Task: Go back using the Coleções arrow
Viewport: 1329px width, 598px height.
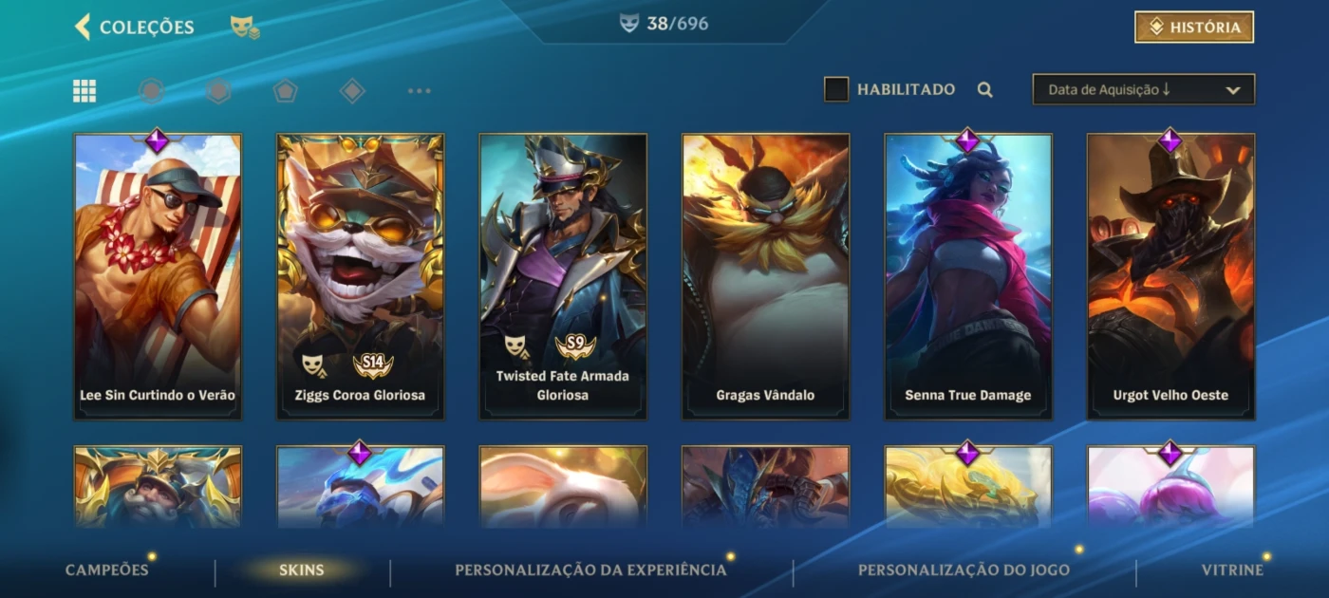Action: coord(83,27)
